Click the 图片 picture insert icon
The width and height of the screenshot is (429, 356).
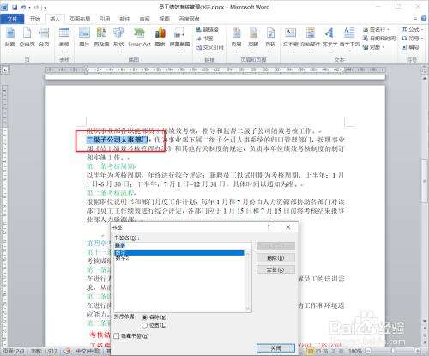click(x=84, y=37)
